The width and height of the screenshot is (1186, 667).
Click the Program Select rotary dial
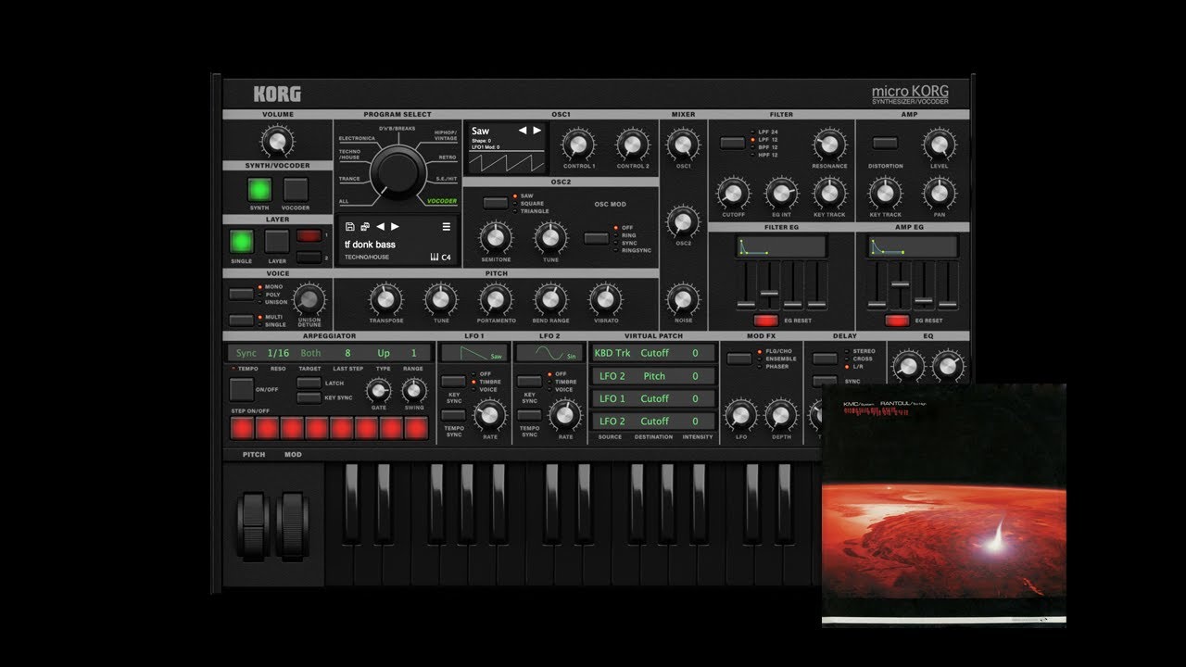pos(397,172)
